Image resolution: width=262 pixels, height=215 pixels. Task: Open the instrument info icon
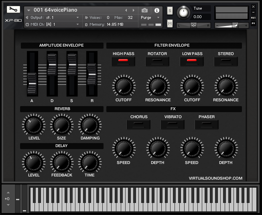(x=156, y=10)
